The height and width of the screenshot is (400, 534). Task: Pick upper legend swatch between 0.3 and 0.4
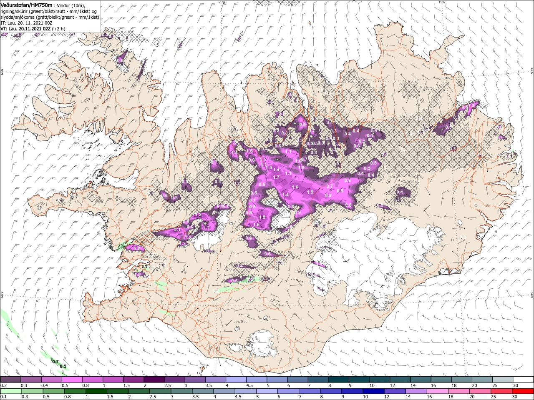(x=31, y=380)
